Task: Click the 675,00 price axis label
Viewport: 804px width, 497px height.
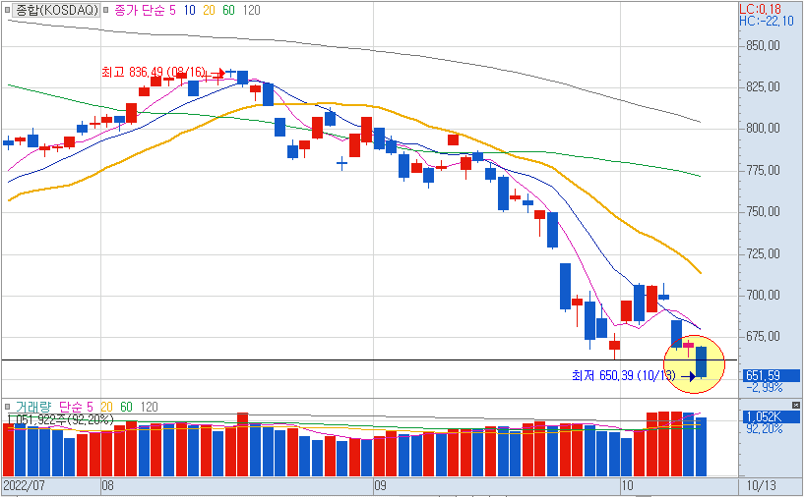Action: pyautogui.click(x=763, y=337)
